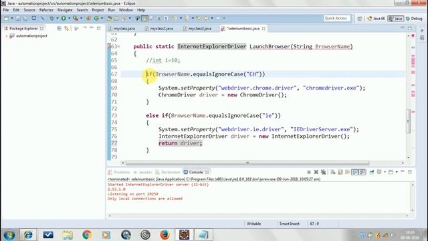
Task: Switch to the Javadoc view tab
Action: point(143,172)
